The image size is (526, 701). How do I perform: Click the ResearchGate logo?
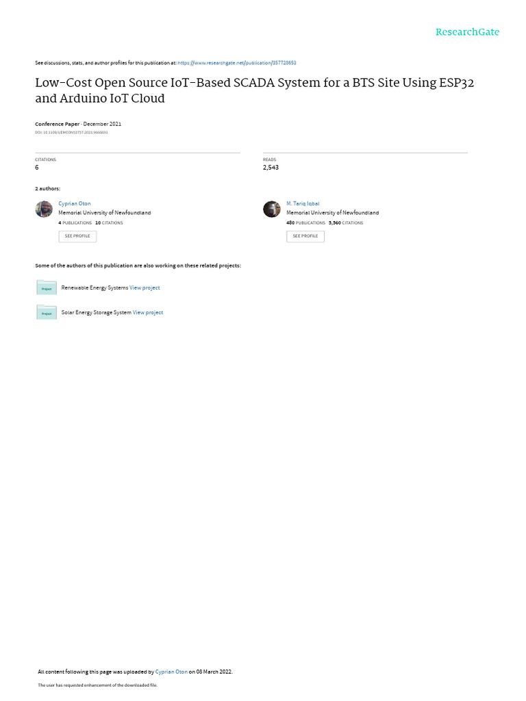[x=467, y=31]
